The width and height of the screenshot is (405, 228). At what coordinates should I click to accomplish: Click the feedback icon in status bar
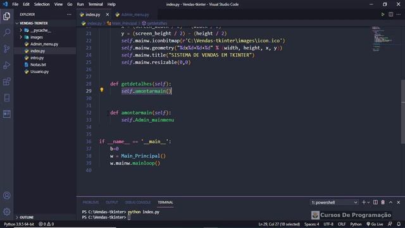(x=390, y=224)
